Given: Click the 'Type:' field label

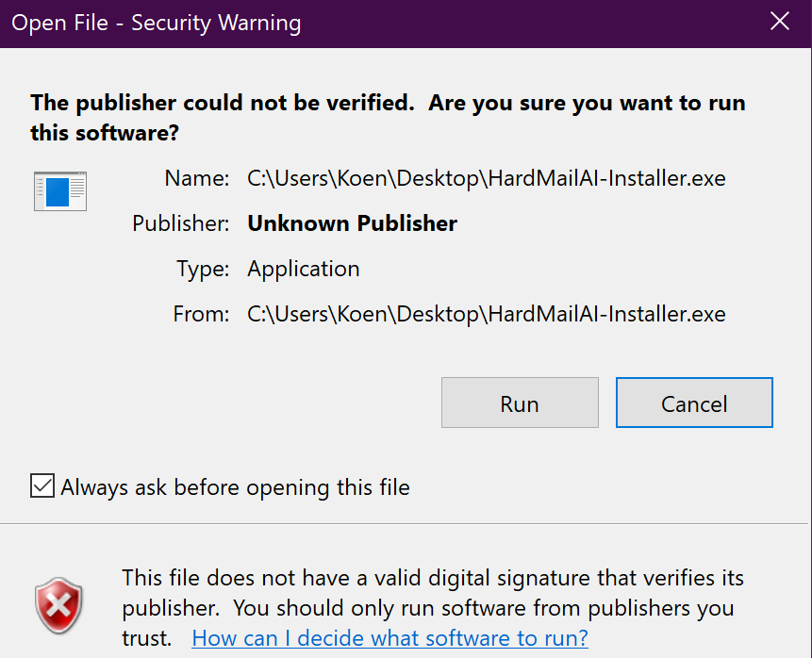Looking at the screenshot, I should 203,269.
